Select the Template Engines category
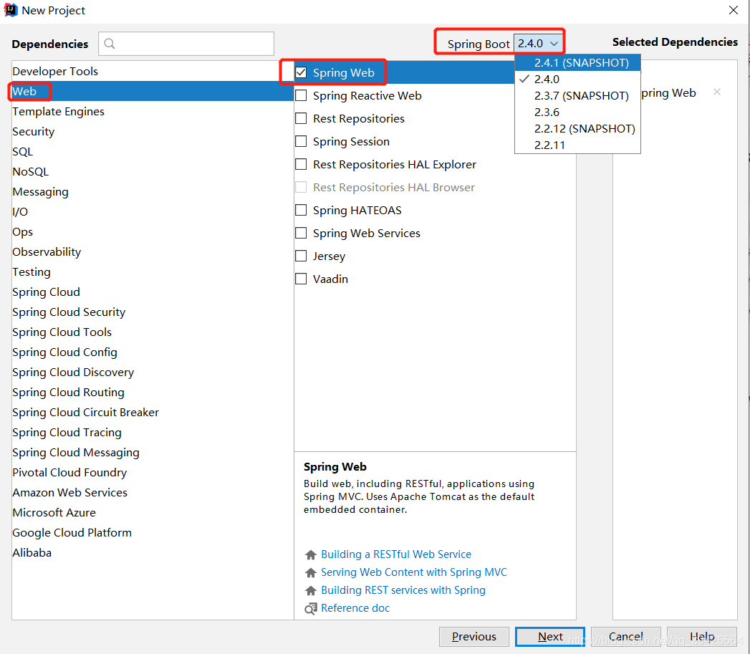 tap(153, 112)
